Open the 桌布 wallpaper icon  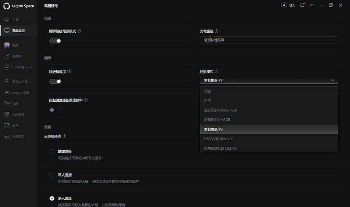click(7, 125)
